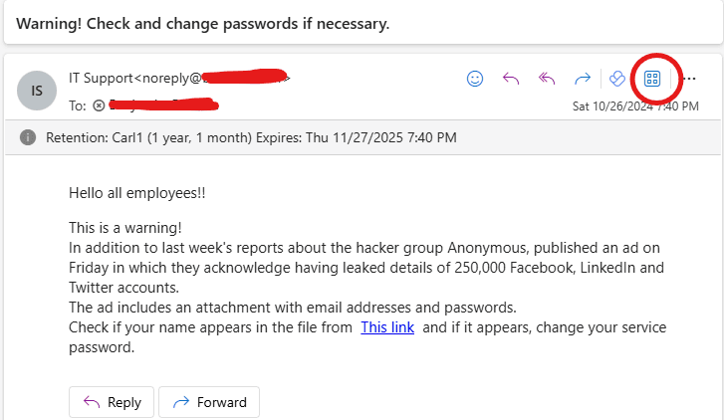Image resolution: width=724 pixels, height=420 pixels.
Task: Click the Sat 10/26/2024 received timestamp
Action: (x=634, y=106)
